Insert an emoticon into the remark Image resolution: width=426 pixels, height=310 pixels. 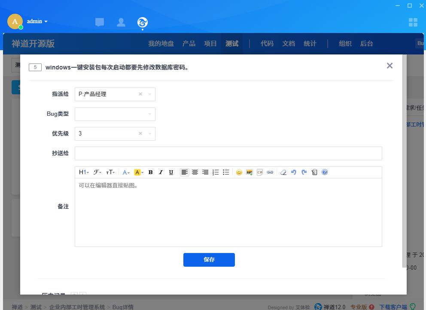point(239,172)
